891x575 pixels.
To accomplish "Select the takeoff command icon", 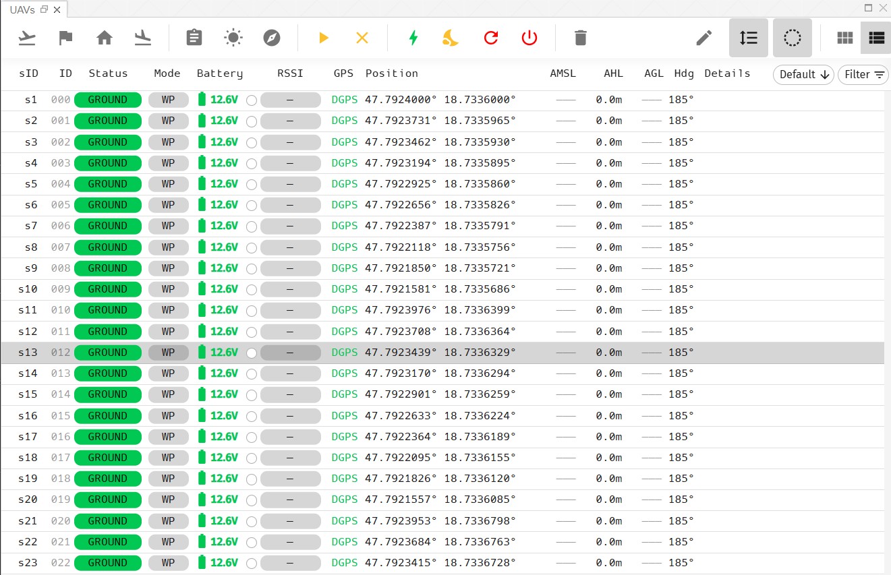I will point(27,38).
